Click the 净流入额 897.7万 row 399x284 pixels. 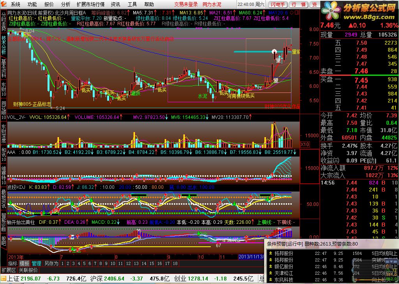pyautogui.click(x=359, y=168)
